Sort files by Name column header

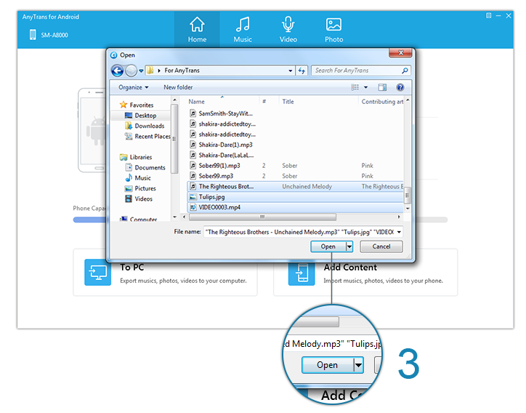[x=196, y=101]
